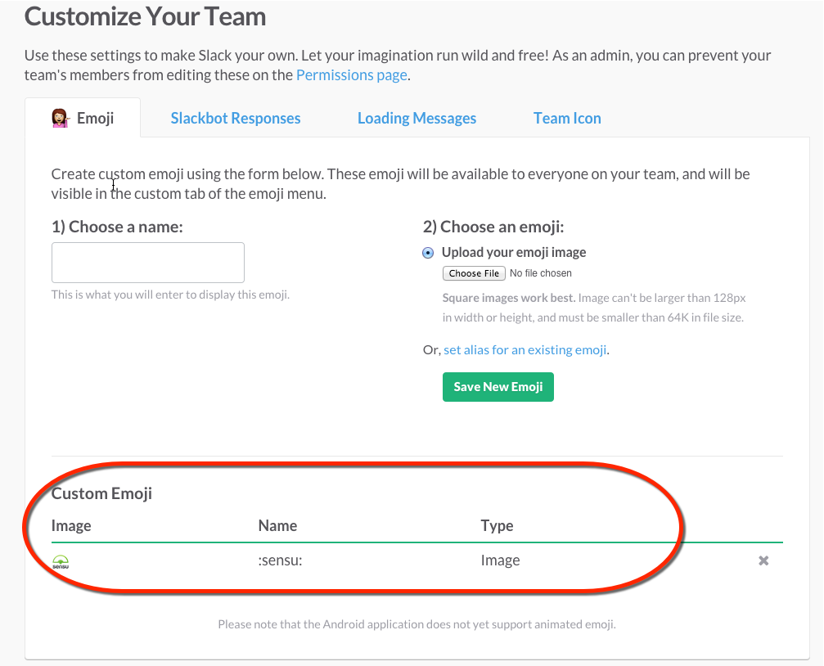The height and width of the screenshot is (666, 824).
Task: Go to the Team Icon tab
Action: pos(567,118)
